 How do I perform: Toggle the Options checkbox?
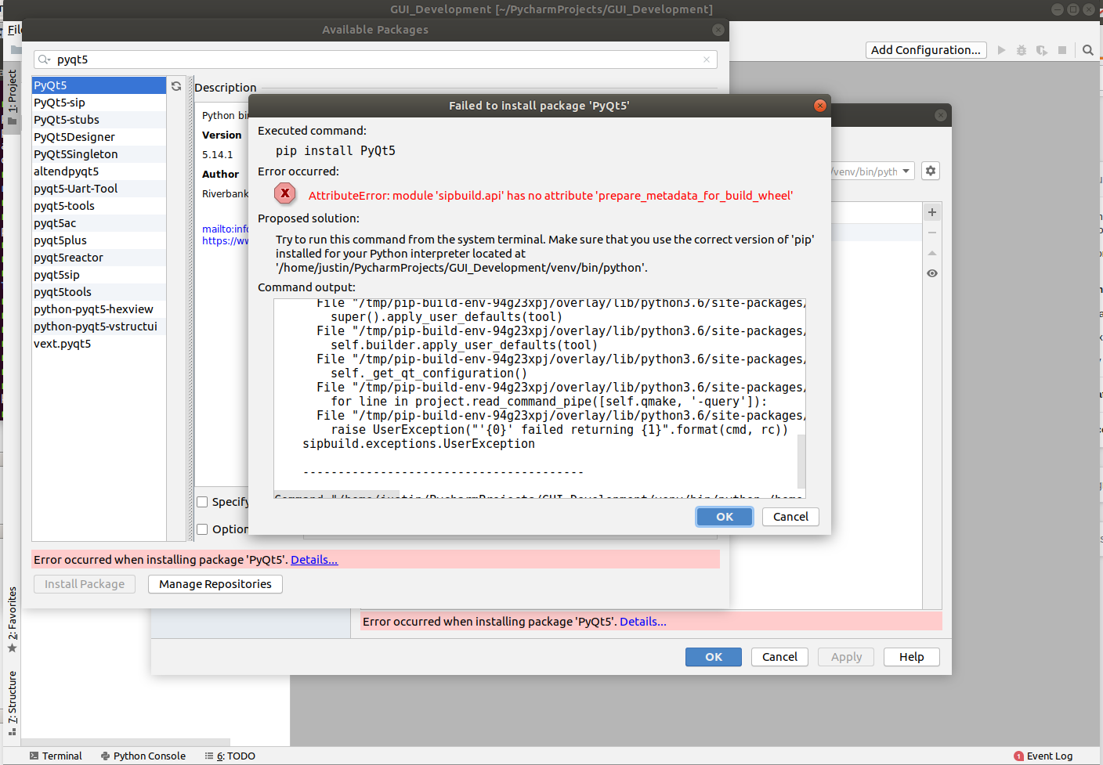pos(202,529)
